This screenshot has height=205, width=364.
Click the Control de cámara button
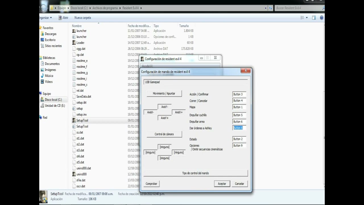[164, 134]
